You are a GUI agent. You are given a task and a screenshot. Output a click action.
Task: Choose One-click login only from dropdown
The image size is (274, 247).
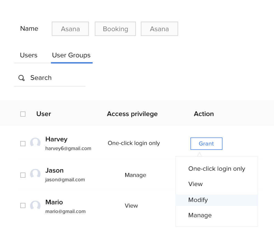pos(216,169)
